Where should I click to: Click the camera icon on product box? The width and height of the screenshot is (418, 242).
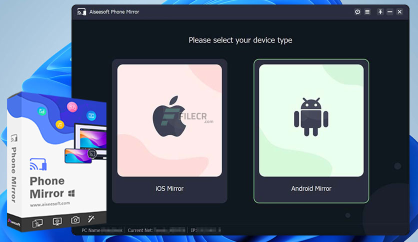(75, 219)
